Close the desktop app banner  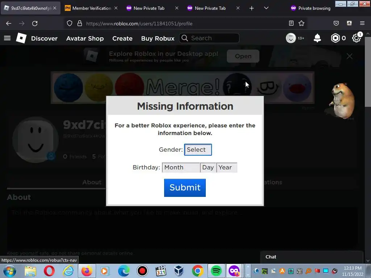[350, 56]
